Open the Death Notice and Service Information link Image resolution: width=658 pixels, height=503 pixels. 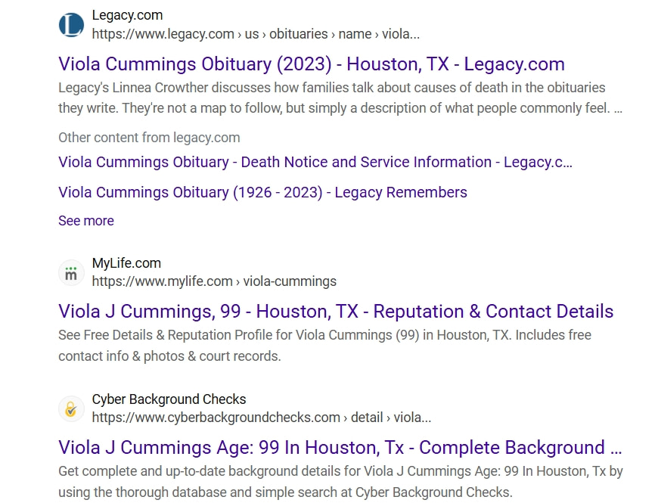(315, 162)
